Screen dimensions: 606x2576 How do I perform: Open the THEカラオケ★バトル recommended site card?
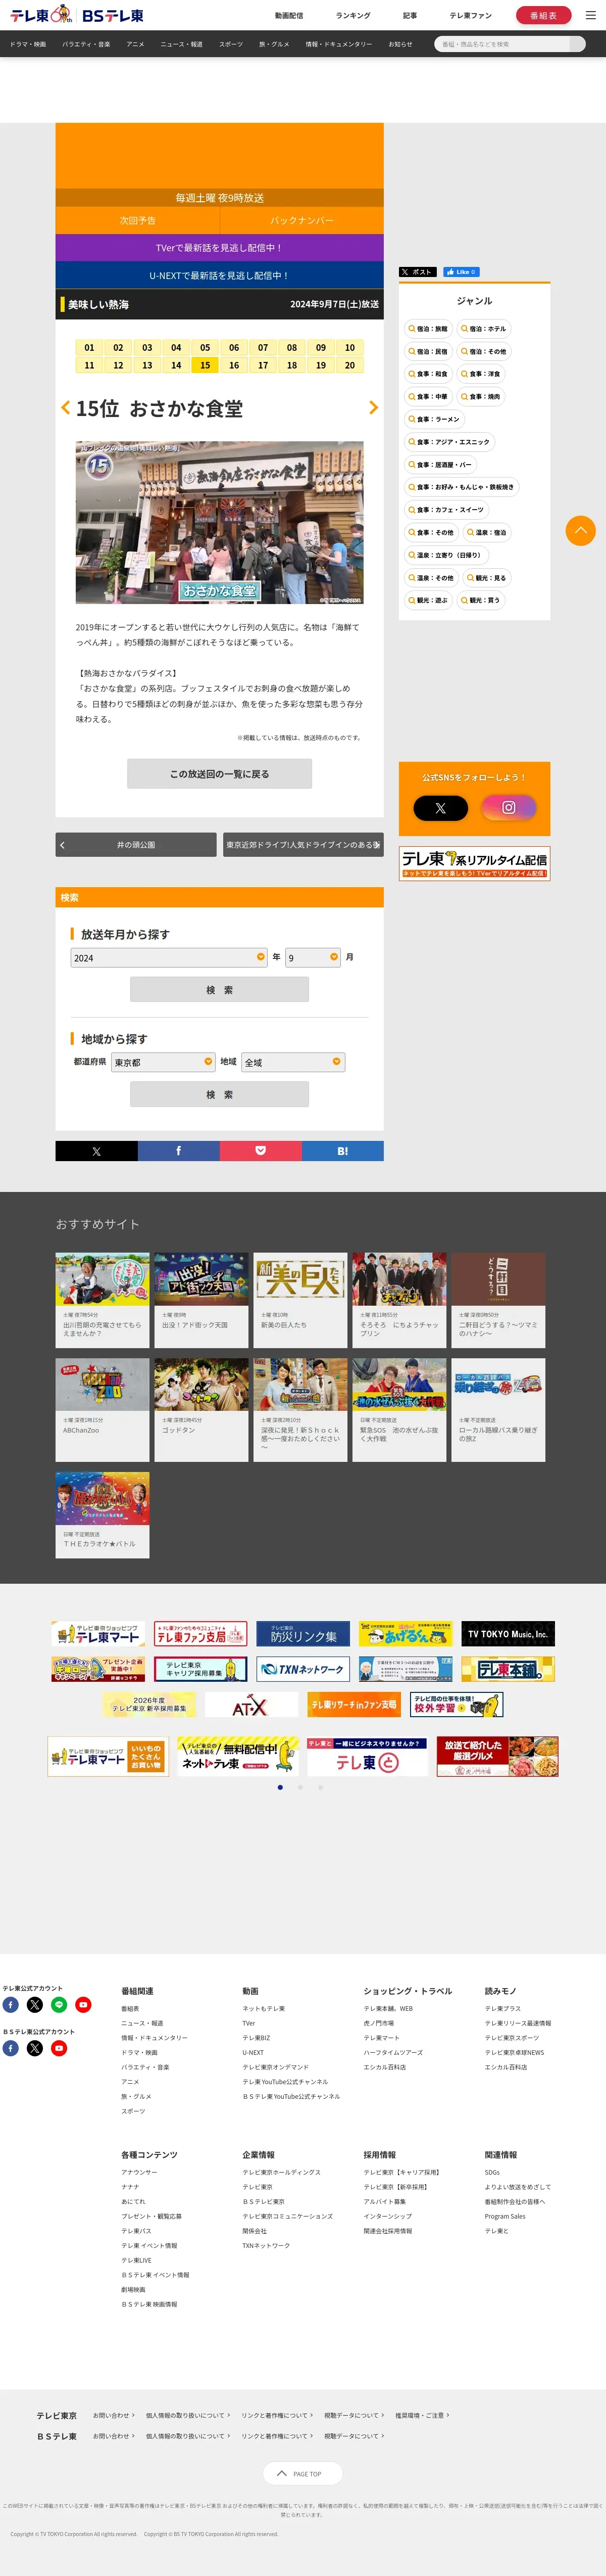pyautogui.click(x=102, y=1515)
